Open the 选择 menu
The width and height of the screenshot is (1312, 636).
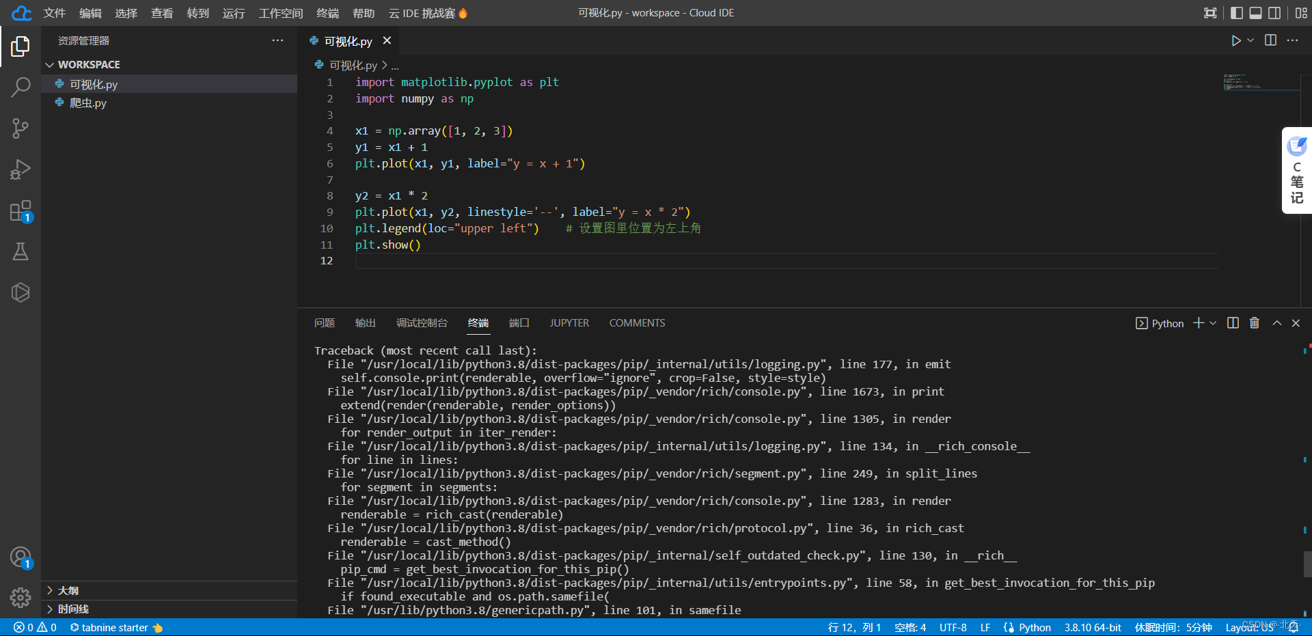tap(126, 13)
